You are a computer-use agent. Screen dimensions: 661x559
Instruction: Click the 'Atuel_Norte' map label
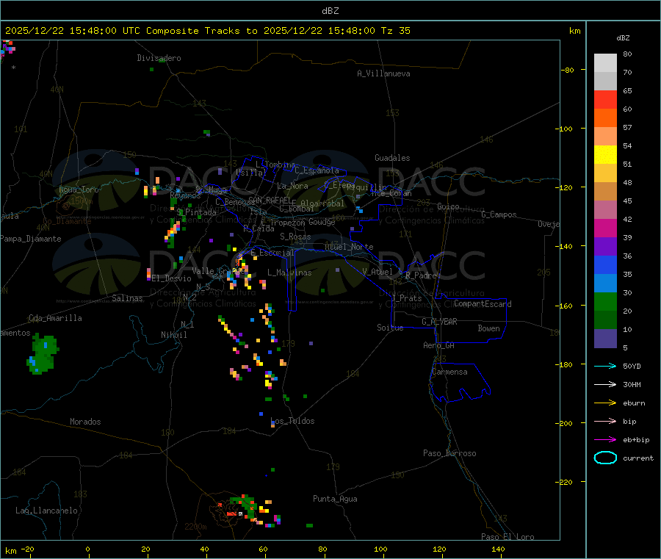click(349, 247)
